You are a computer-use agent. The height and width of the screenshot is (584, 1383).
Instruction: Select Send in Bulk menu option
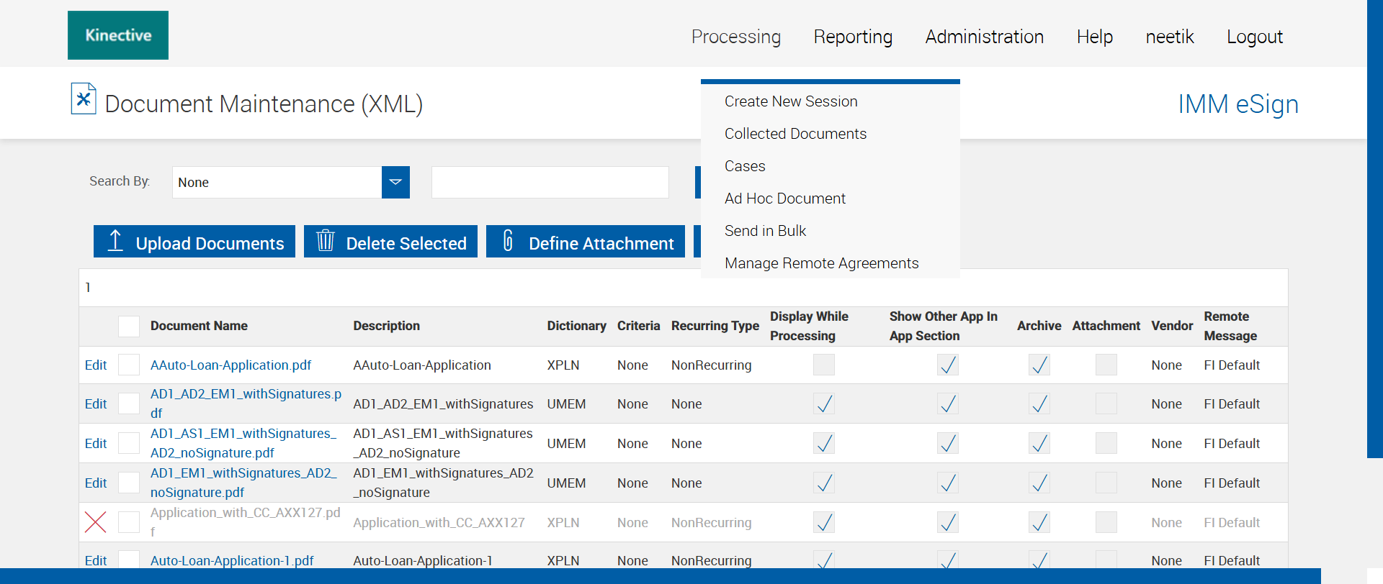[765, 231]
